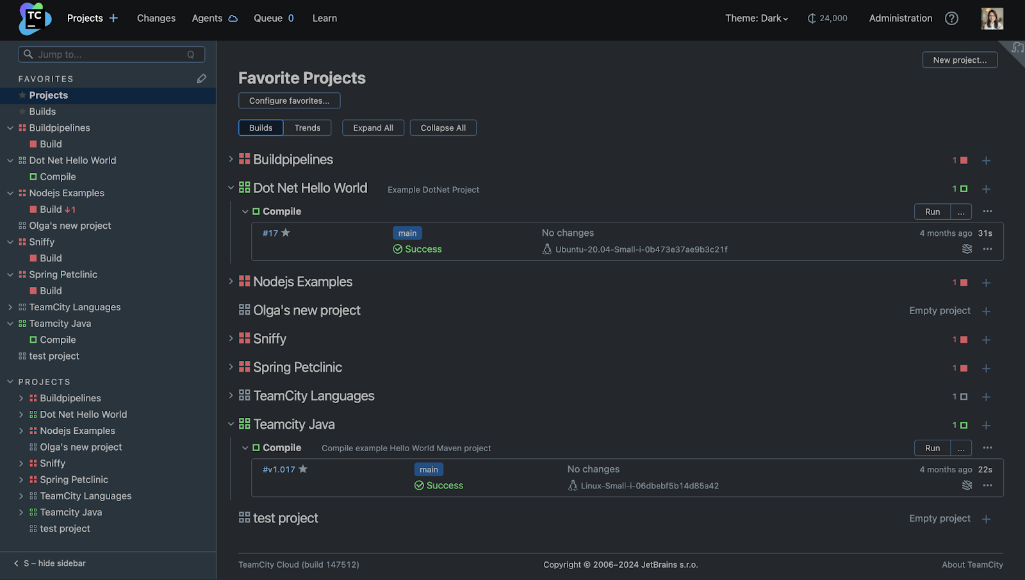Click the pencil edit icon beside Favorites
1025x580 pixels.
click(x=202, y=78)
